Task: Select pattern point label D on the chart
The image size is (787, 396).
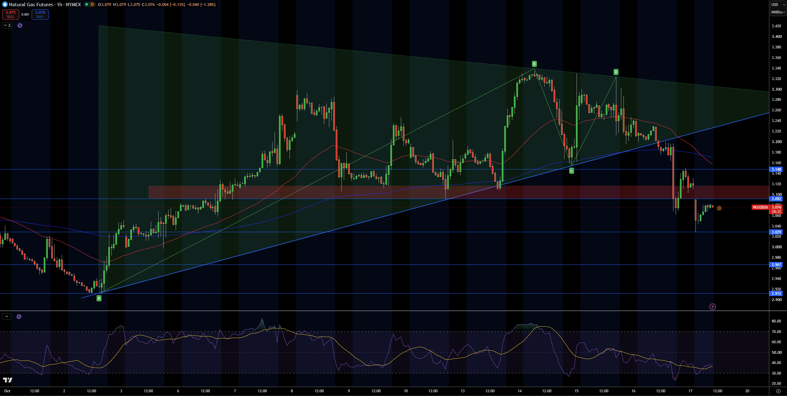Action: coord(616,72)
